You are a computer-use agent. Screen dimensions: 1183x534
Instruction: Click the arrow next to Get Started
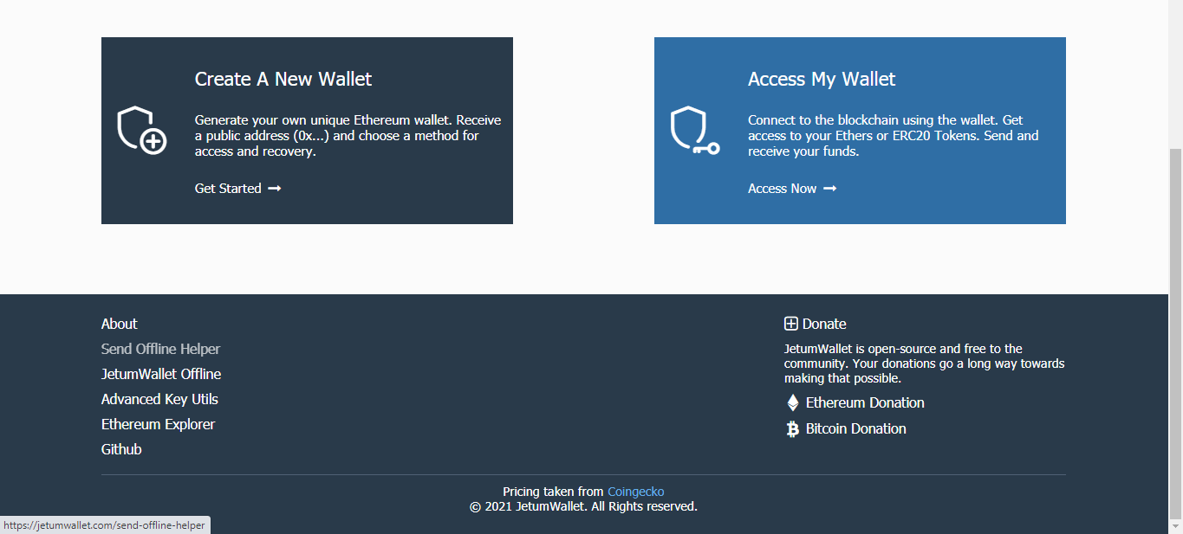(275, 189)
